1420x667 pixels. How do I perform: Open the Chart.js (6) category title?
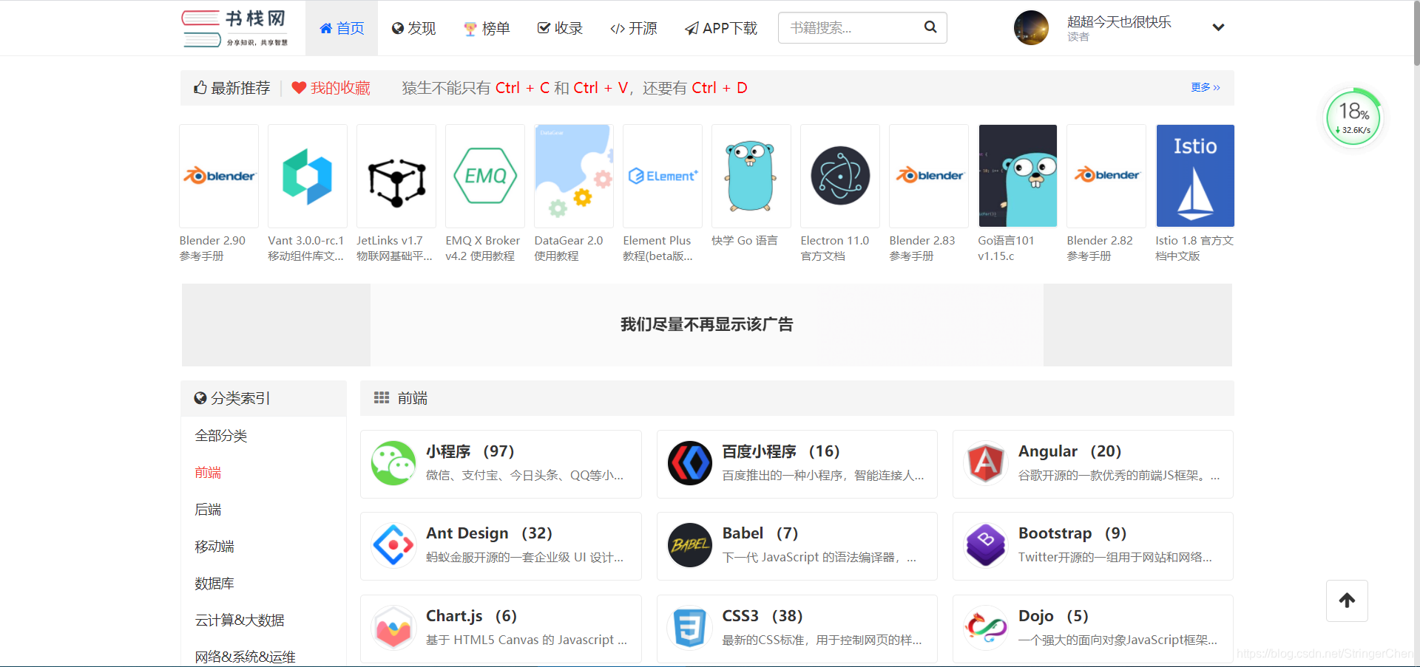(x=472, y=616)
